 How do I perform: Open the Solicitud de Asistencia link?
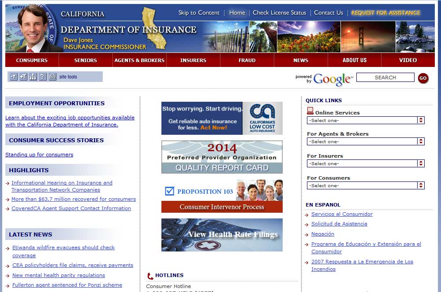pyautogui.click(x=339, y=224)
